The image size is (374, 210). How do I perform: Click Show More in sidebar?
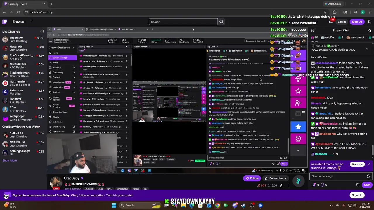(x=10, y=160)
